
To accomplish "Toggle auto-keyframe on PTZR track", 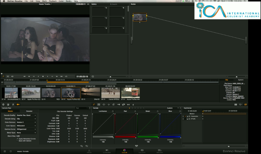I will 189,119.
